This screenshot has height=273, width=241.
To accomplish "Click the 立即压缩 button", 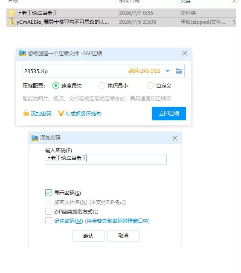I will point(169,114).
